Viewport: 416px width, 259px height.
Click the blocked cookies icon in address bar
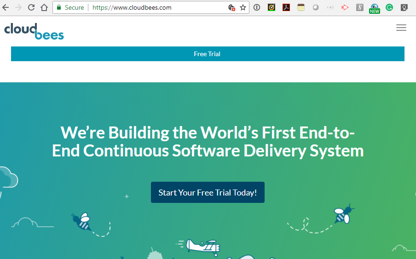tap(231, 8)
